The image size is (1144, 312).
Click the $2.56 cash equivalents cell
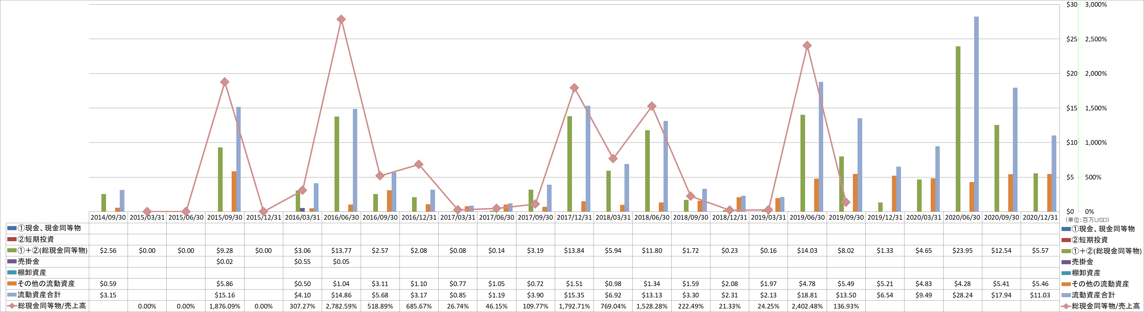click(x=108, y=251)
